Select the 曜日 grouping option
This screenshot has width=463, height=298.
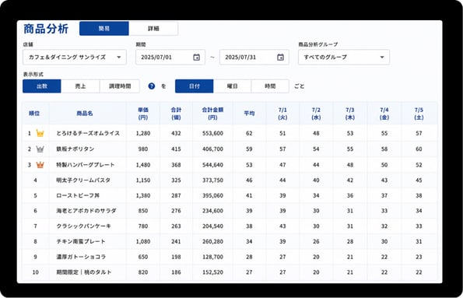pos(233,86)
